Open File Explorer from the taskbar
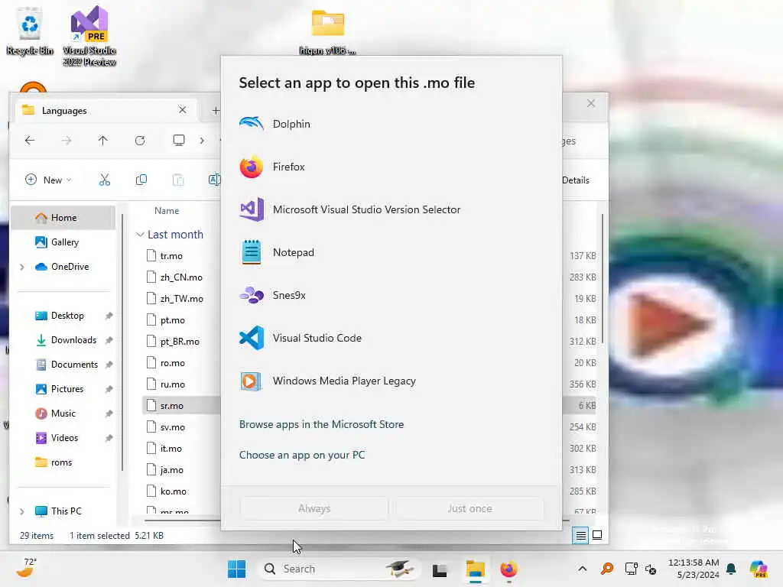Image resolution: width=783 pixels, height=587 pixels. pyautogui.click(x=476, y=569)
